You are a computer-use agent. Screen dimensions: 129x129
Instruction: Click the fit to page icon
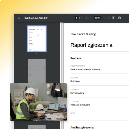pos(114,18)
